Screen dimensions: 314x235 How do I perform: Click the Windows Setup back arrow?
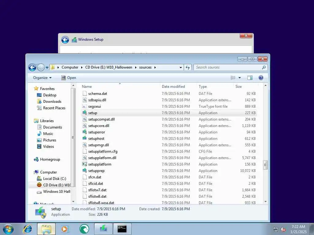[65, 39]
